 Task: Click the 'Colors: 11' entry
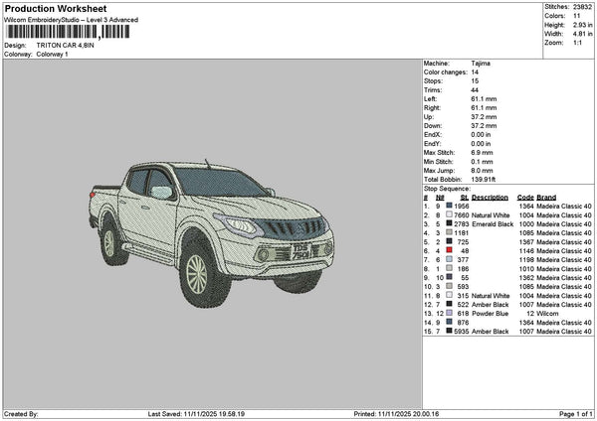[561, 16]
